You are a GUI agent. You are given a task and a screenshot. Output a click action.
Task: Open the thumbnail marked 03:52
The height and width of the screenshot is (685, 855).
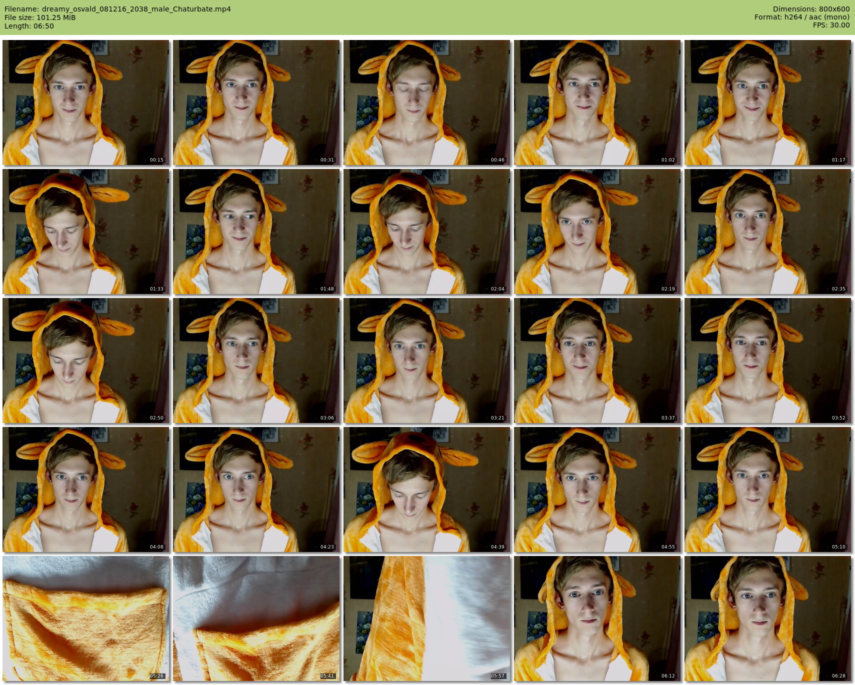[x=767, y=360]
